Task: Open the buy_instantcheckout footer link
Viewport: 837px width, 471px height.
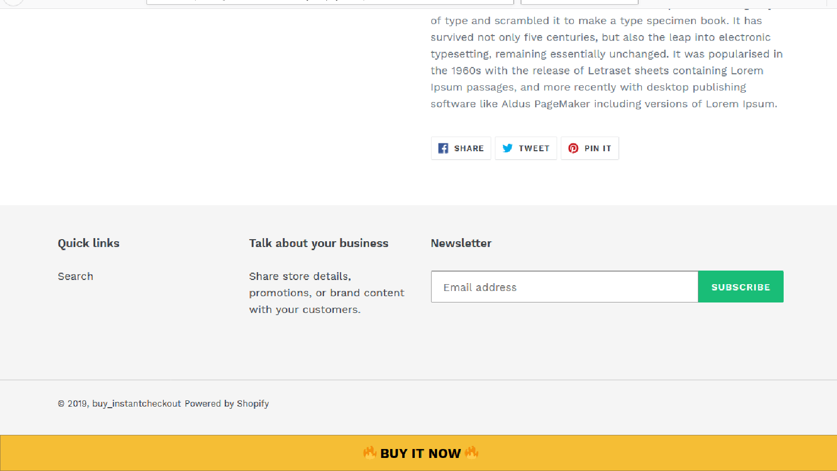Action: click(137, 403)
